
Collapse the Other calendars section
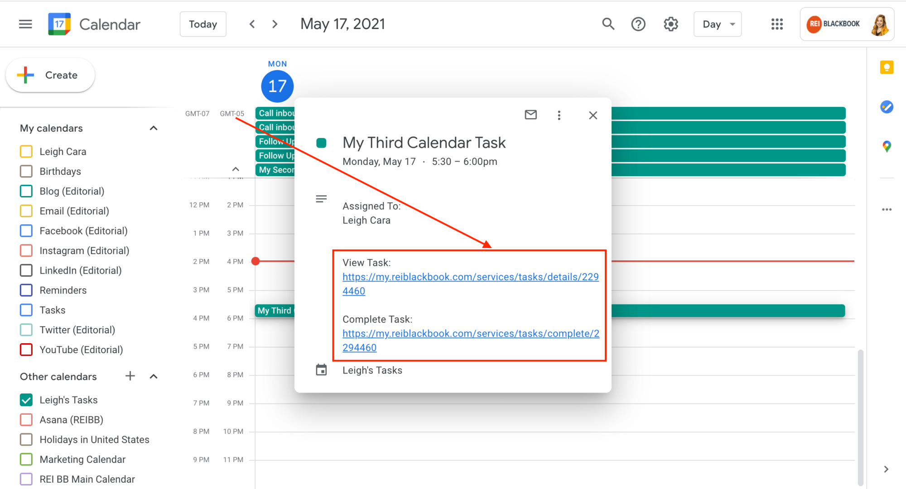click(154, 376)
